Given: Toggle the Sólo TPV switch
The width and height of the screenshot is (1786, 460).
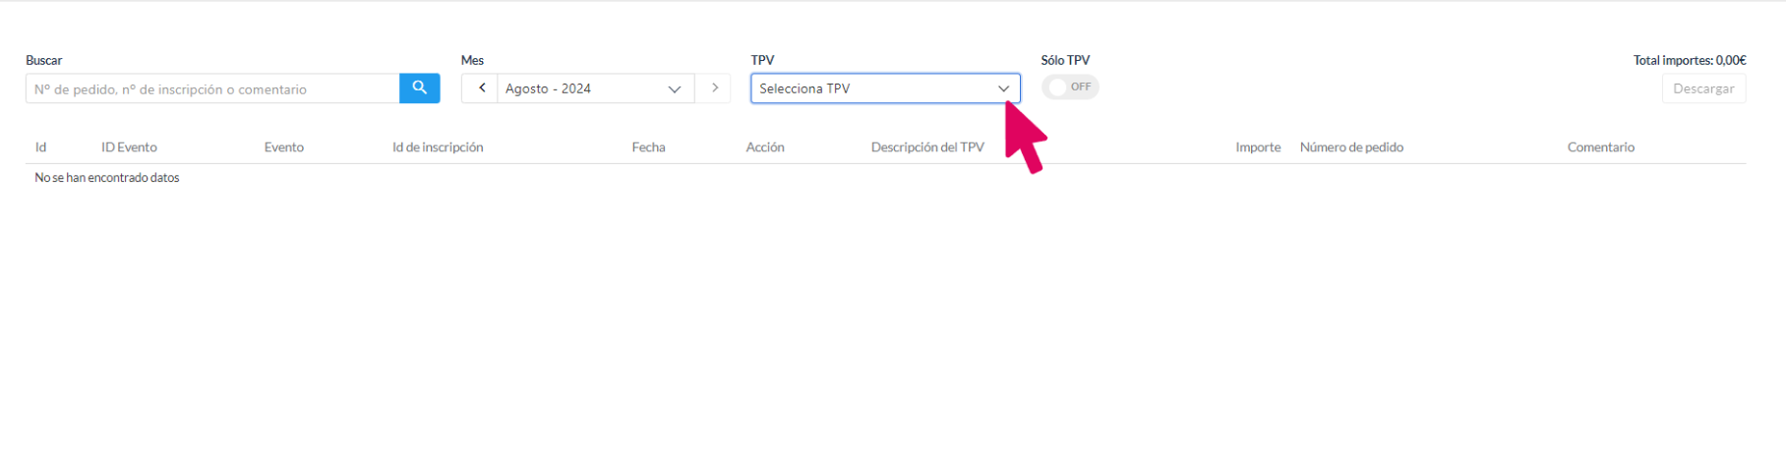Looking at the screenshot, I should click(1070, 87).
